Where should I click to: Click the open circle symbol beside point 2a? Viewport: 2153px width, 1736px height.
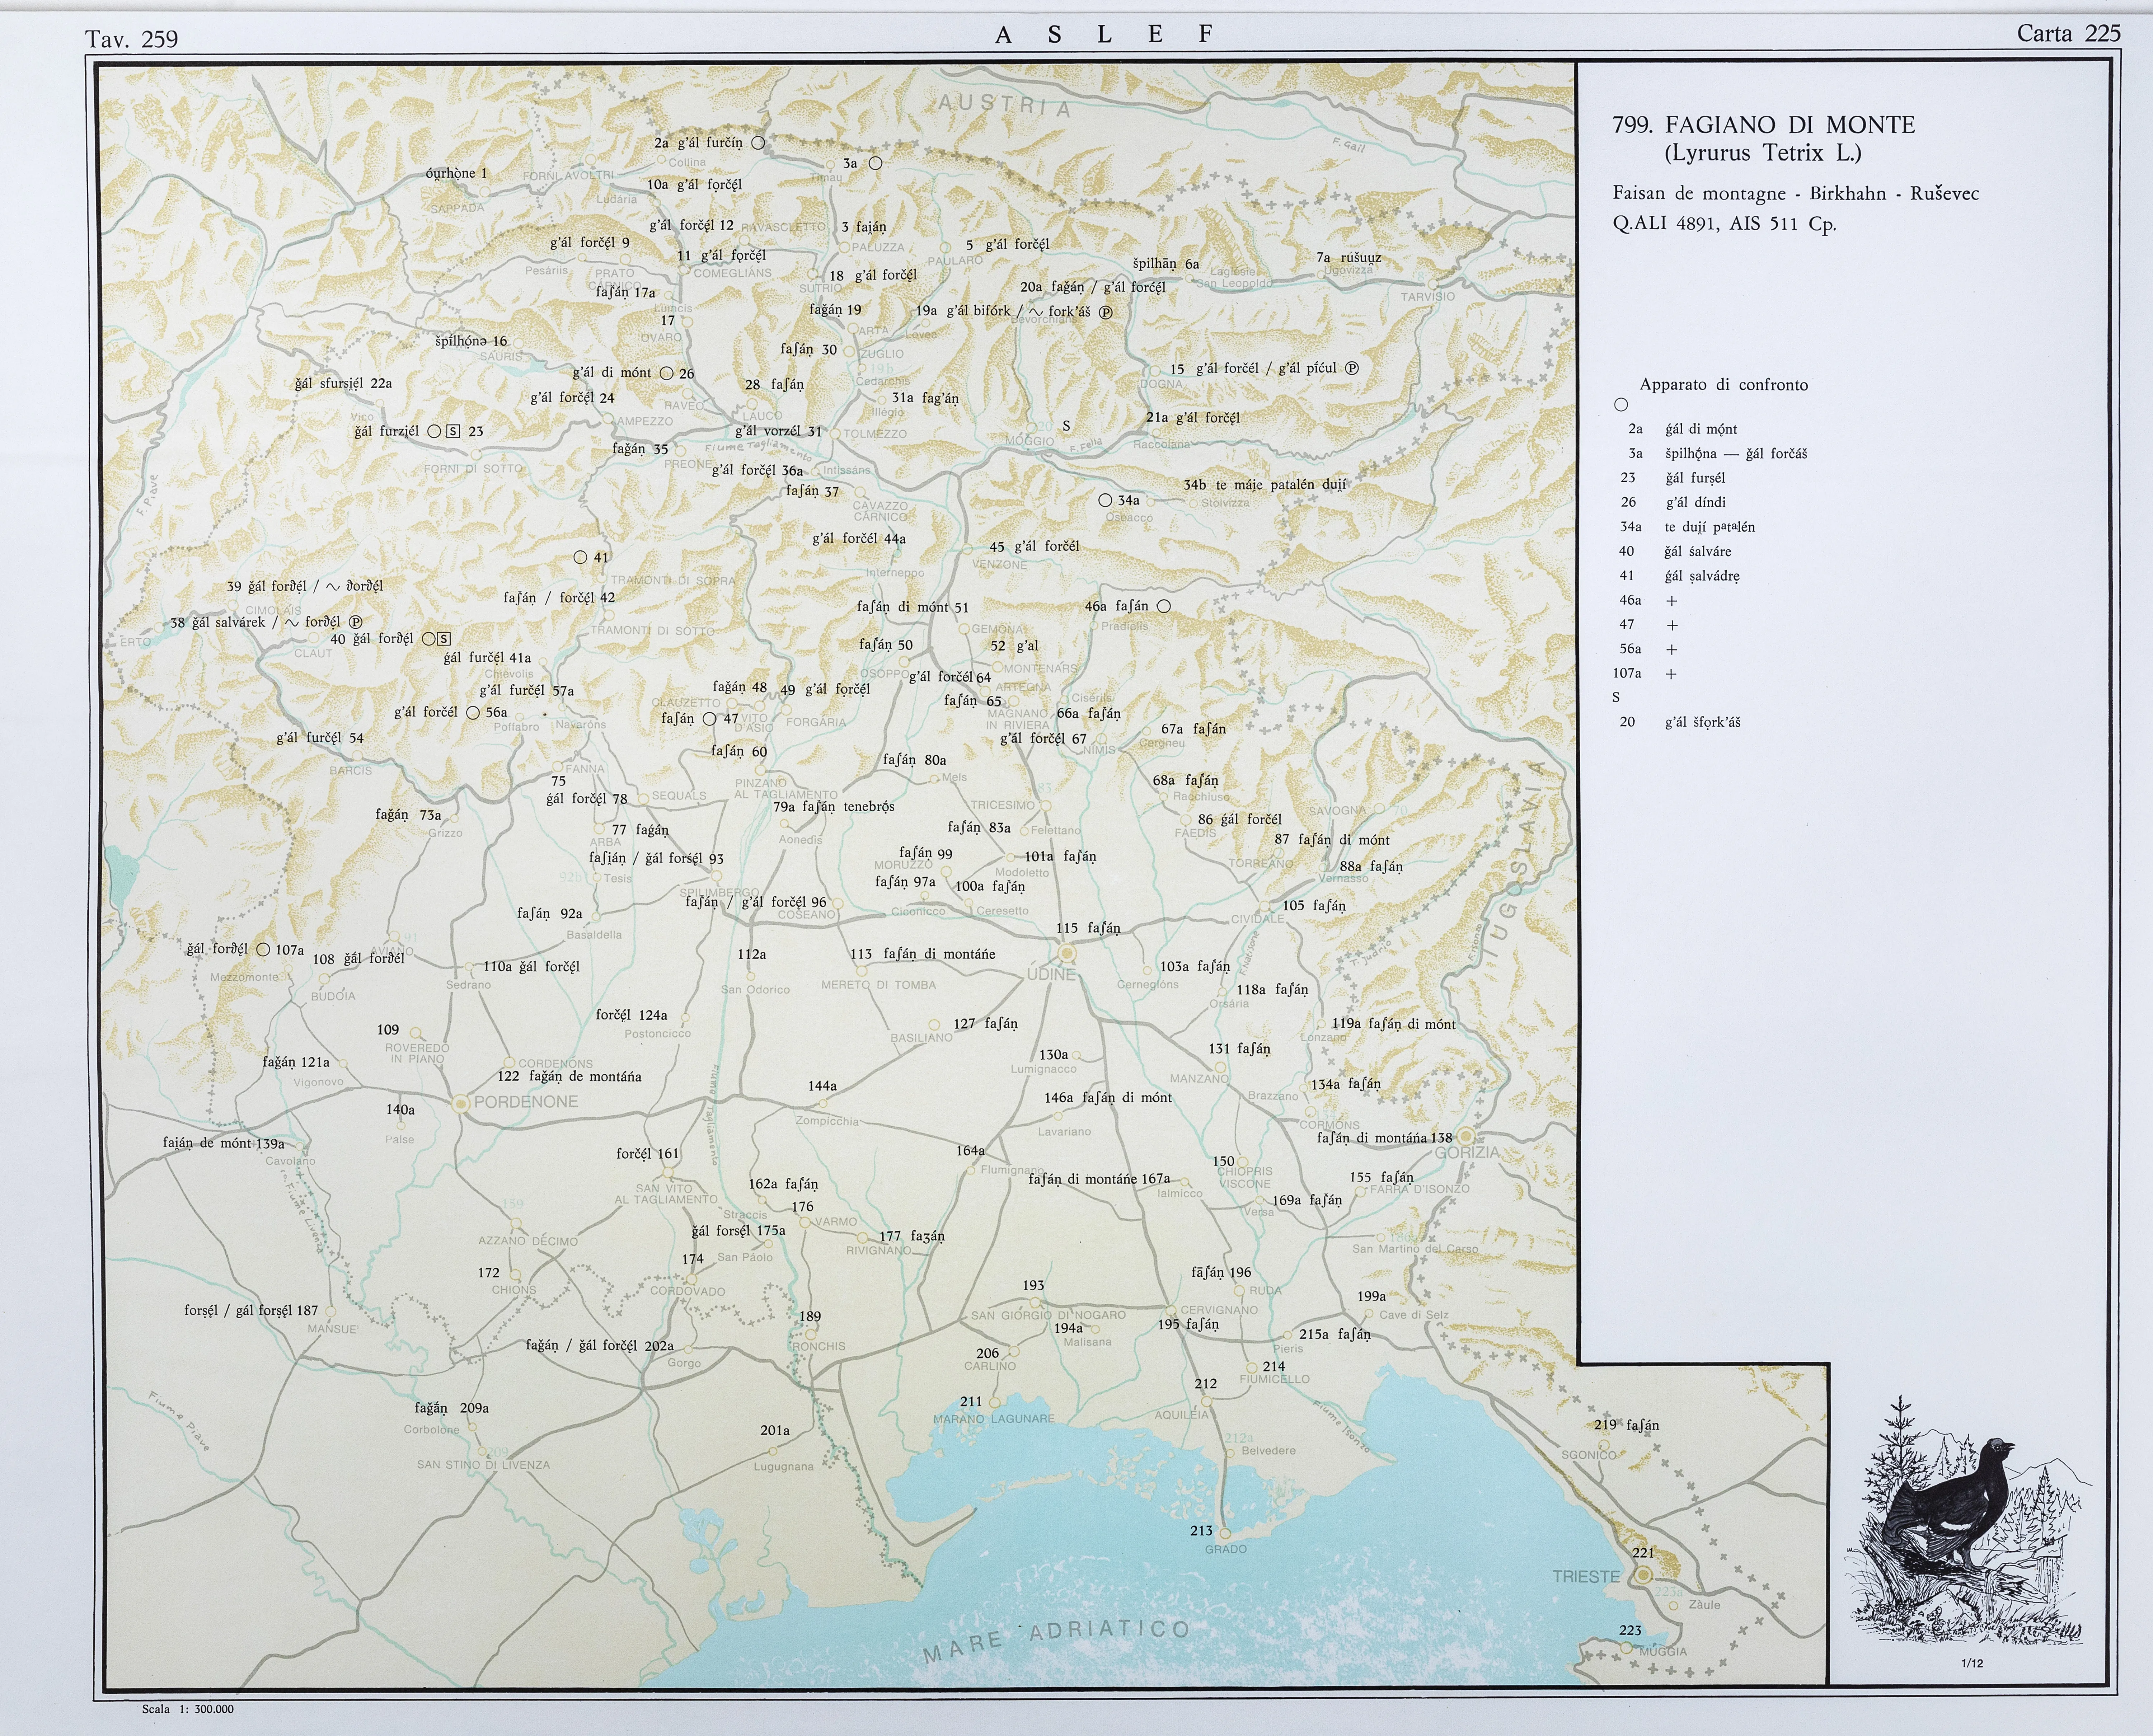coord(758,143)
